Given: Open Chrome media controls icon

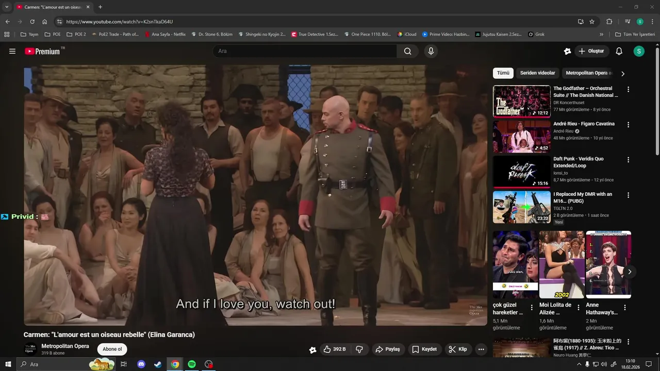Looking at the screenshot, I should pyautogui.click(x=627, y=22).
